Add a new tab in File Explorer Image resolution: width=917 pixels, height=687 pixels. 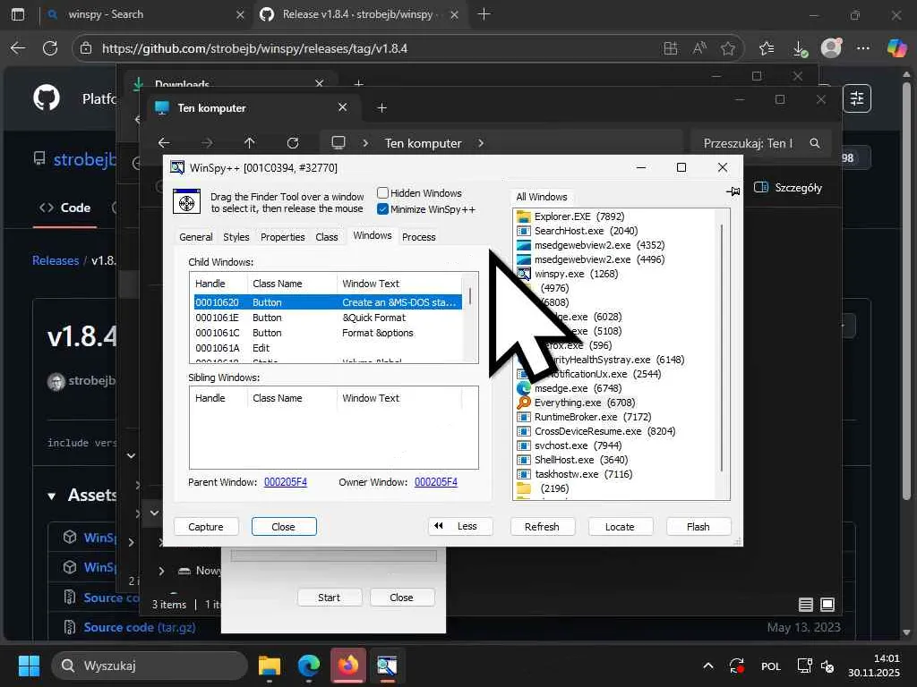click(x=381, y=107)
